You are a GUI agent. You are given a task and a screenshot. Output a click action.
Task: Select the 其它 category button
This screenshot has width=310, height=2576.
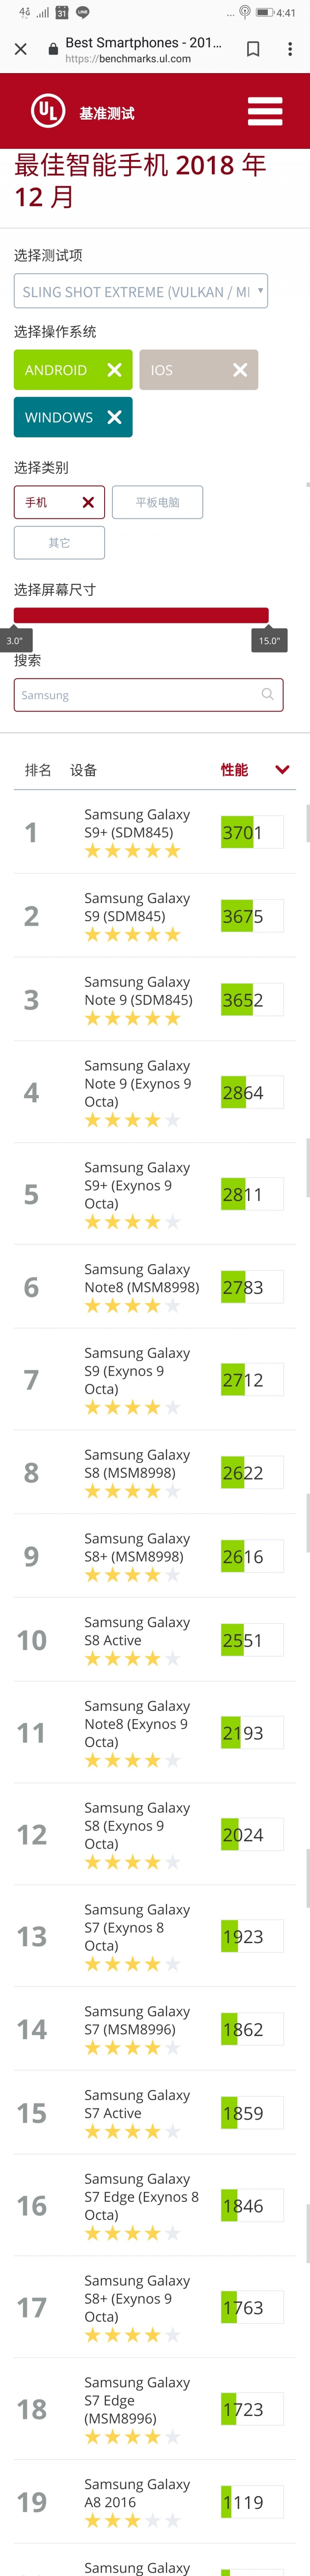(x=59, y=542)
